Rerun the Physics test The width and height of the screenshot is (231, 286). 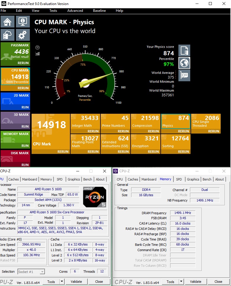coord(183,131)
